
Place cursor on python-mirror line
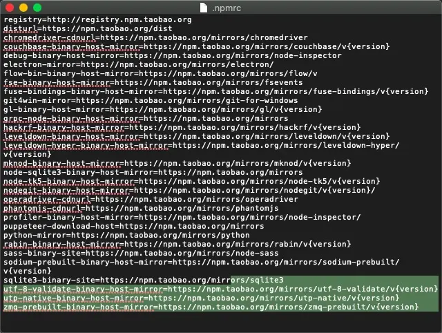click(126, 235)
